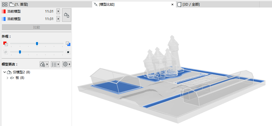Open the tab overview grid icon
272x126 pixels.
[5, 4]
